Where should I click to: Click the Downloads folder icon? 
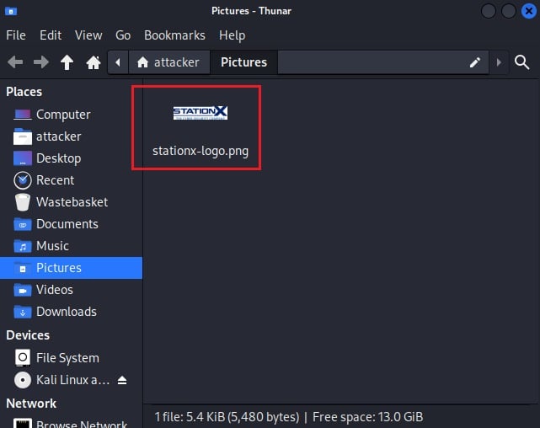point(23,312)
